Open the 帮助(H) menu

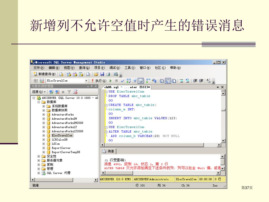pyautogui.click(x=175, y=68)
